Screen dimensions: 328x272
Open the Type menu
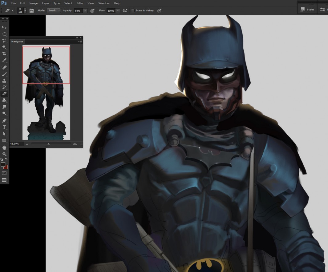[x=56, y=3]
